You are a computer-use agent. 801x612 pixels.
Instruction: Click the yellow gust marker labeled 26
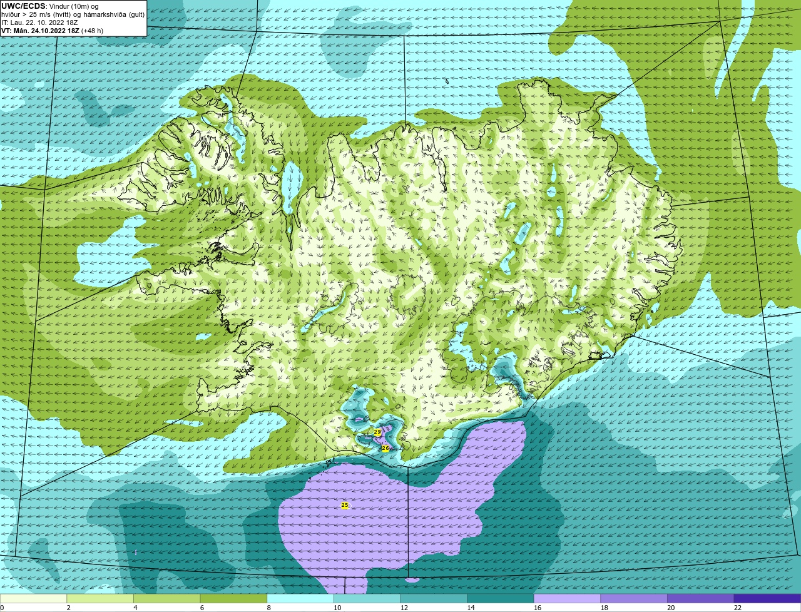[x=385, y=448]
